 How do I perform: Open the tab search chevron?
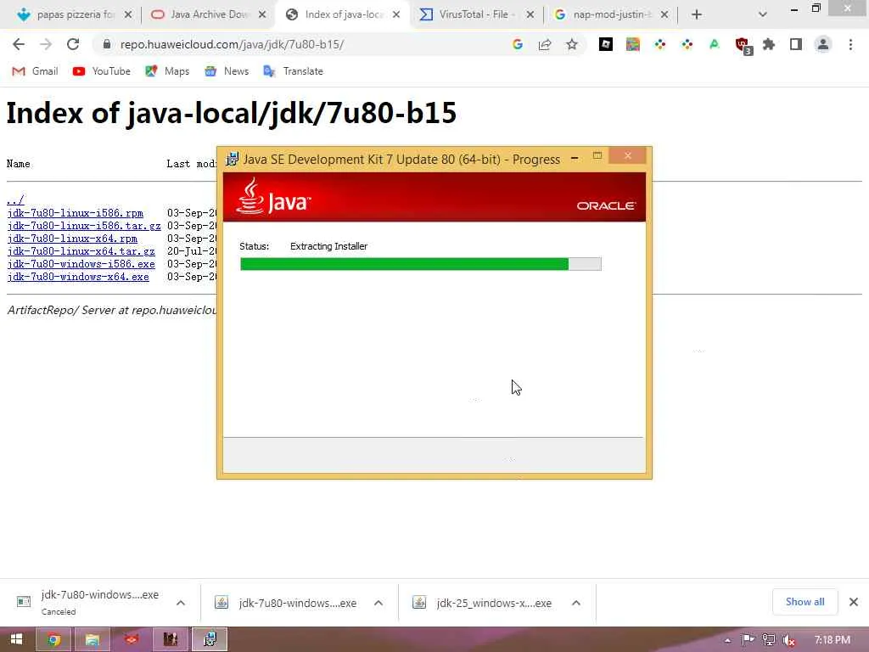[x=763, y=14]
